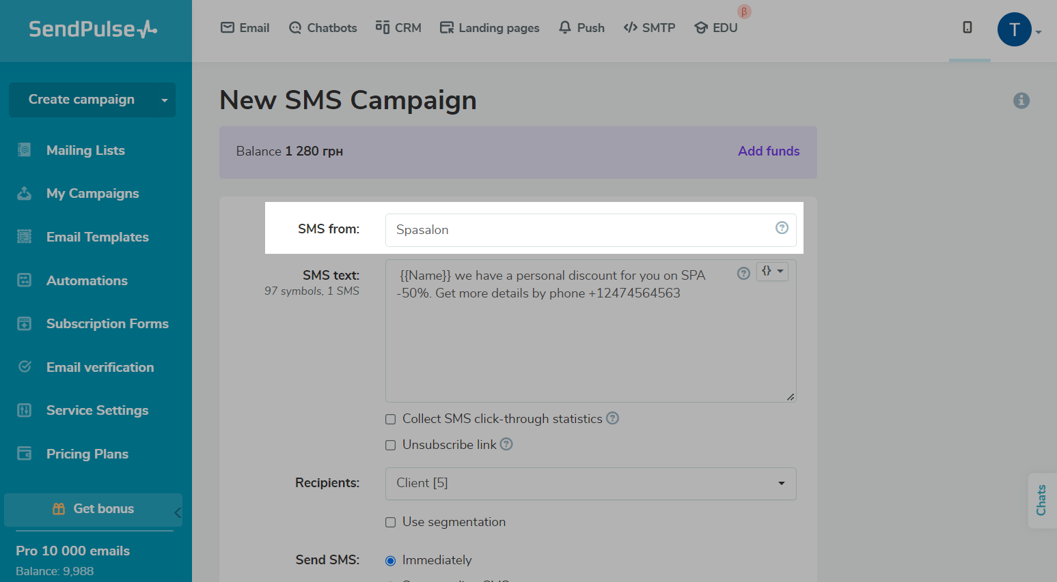This screenshot has height=582, width=1057.
Task: Go to Email Templates
Action: 98,237
